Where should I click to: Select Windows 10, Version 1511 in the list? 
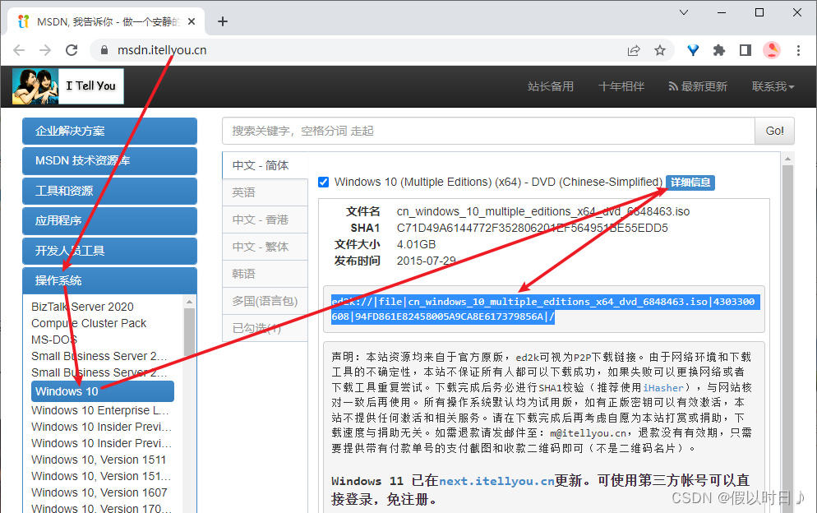point(99,460)
